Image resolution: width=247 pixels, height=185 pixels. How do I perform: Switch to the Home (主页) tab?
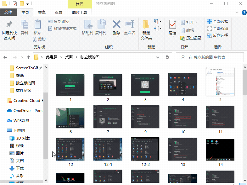(x=25, y=13)
